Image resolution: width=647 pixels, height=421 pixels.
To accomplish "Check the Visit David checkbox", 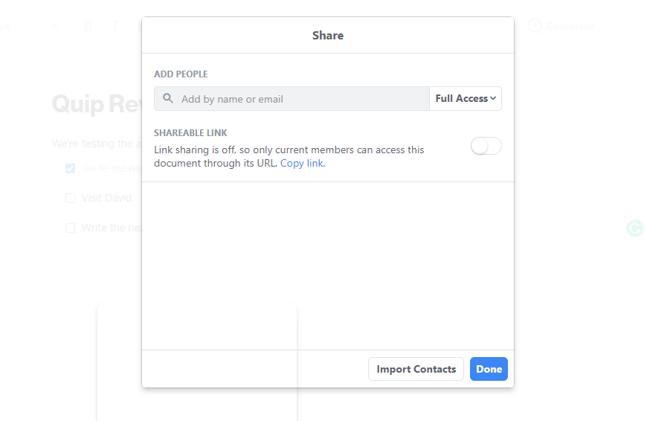I will (x=70, y=199).
